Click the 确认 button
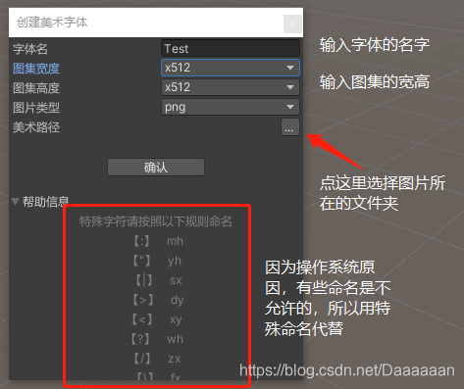The width and height of the screenshot is (464, 389). click(x=156, y=168)
